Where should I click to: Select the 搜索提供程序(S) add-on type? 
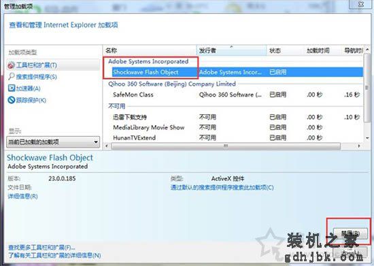(33, 77)
